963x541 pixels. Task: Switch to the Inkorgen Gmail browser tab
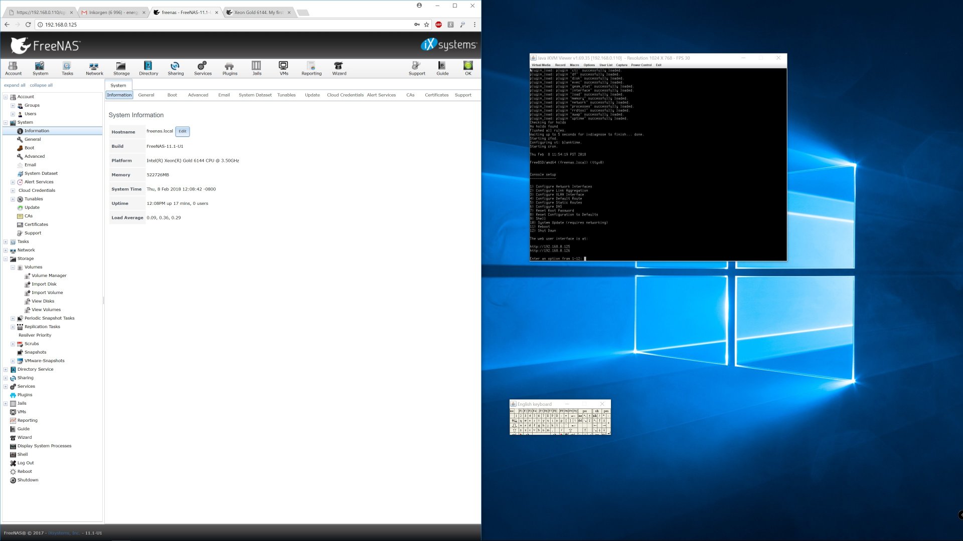pyautogui.click(x=113, y=13)
